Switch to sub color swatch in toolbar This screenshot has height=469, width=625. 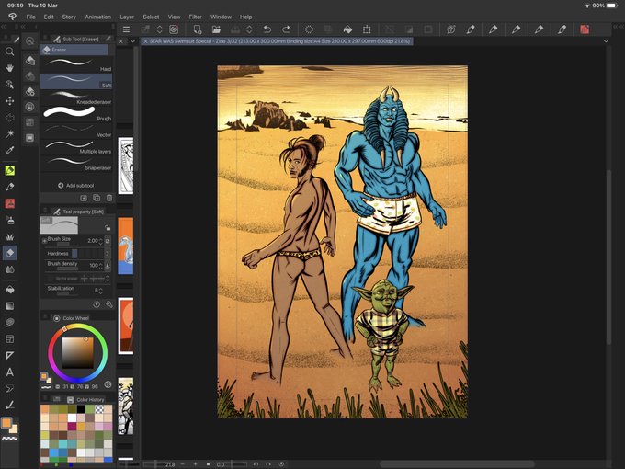tap(13, 429)
